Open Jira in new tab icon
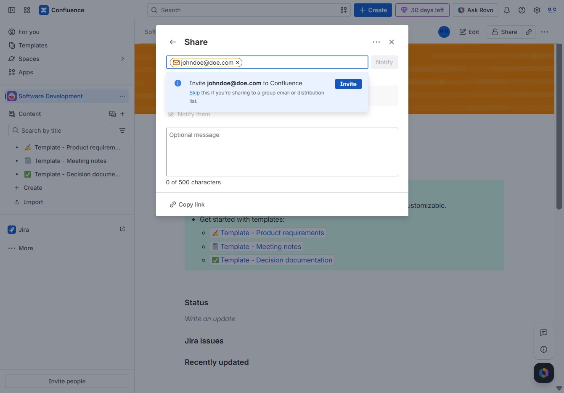This screenshot has height=393, width=564. tap(122, 229)
